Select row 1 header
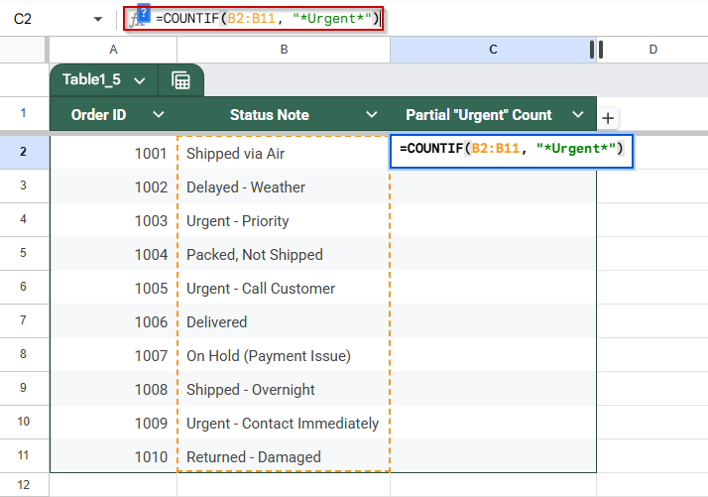 (24, 113)
